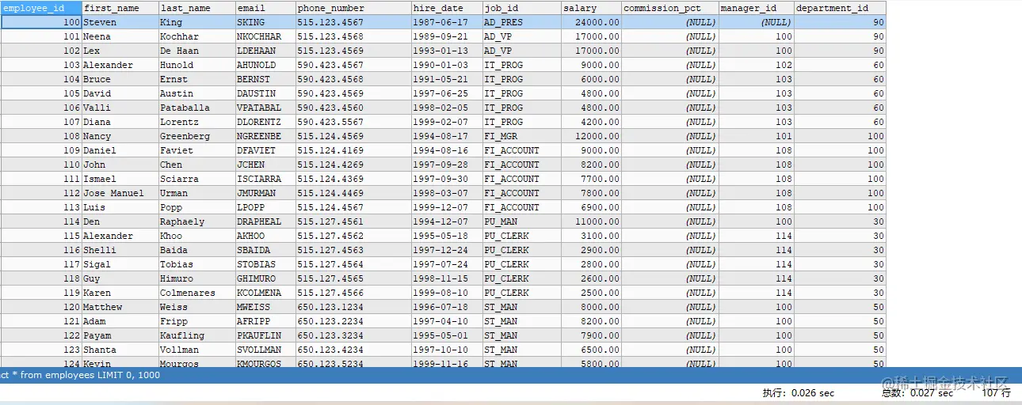This screenshot has width=1022, height=405.
Task: Select hire date 1997-09-28
Action: click(x=447, y=165)
